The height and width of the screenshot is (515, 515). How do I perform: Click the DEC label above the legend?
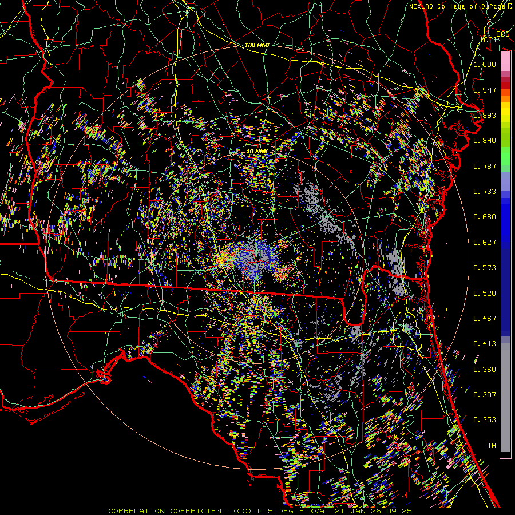pos(502,34)
